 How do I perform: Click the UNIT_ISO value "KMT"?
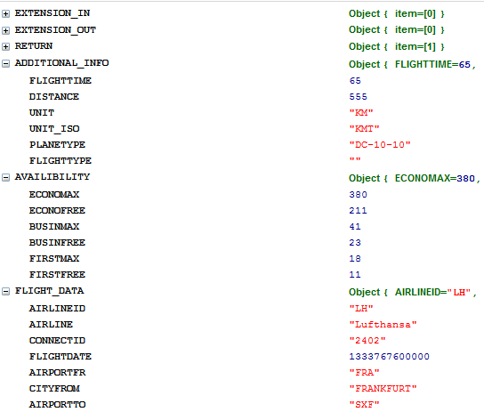[364, 129]
